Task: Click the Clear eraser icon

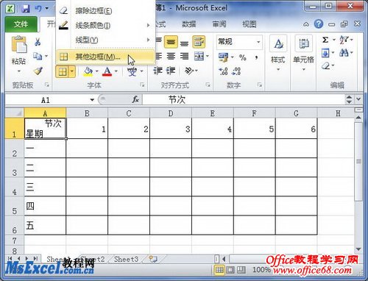Action: point(326,65)
